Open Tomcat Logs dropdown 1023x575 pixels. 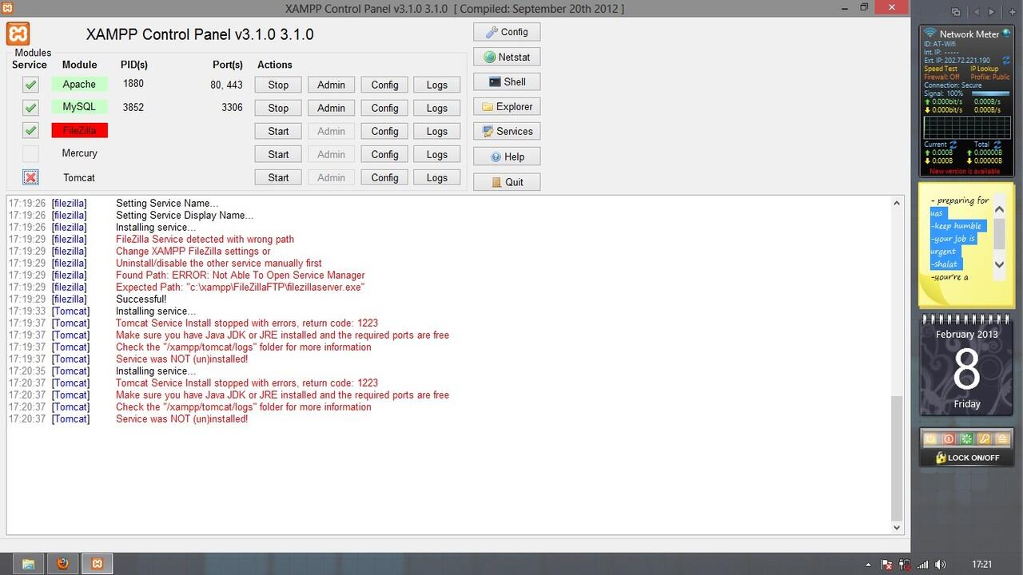tap(436, 177)
